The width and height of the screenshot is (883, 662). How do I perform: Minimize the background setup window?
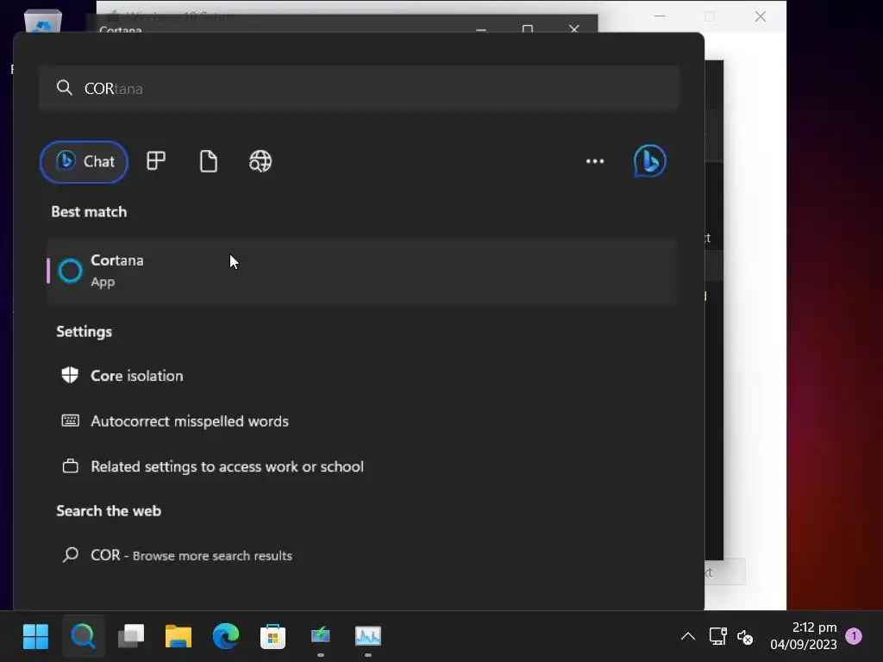coord(660,16)
